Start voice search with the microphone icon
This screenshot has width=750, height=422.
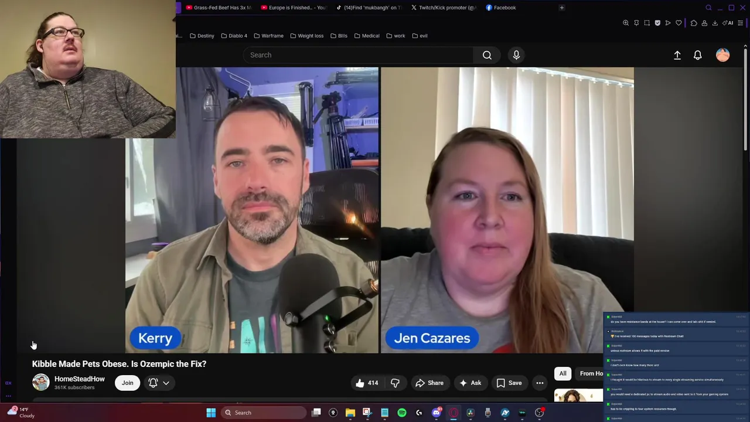click(516, 55)
